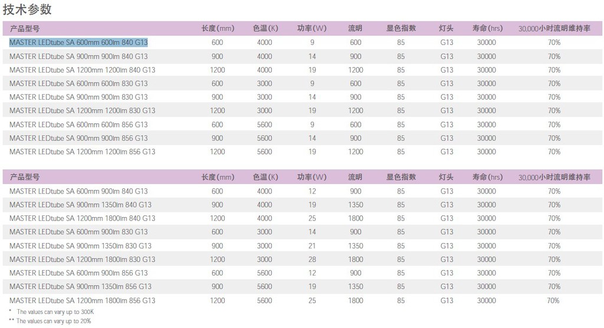Click power value 14 in 600mm 900lm 830 row
604x328 pixels.
coord(312,232)
